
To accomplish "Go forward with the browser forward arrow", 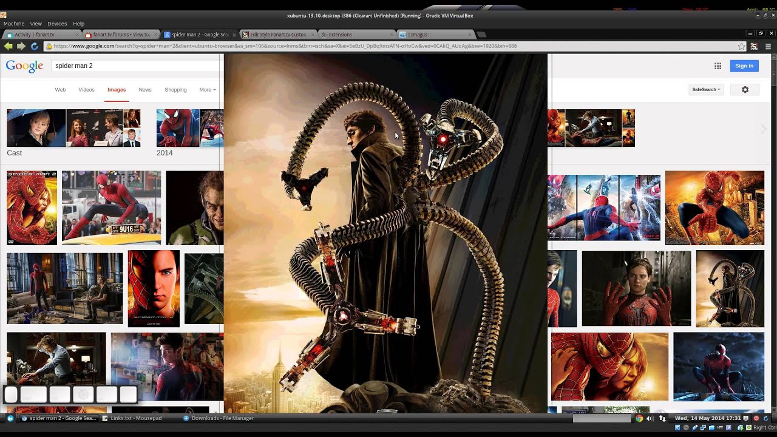I will pyautogui.click(x=21, y=46).
